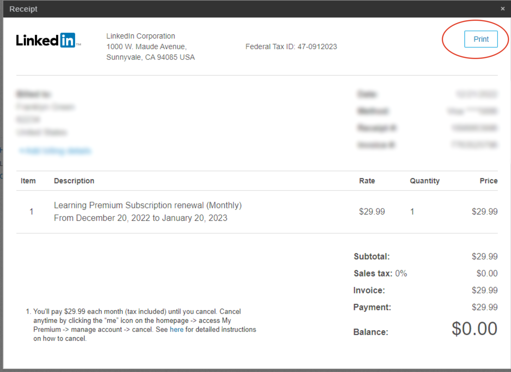Click the Balance: label
The image size is (511, 372).
[x=370, y=332]
